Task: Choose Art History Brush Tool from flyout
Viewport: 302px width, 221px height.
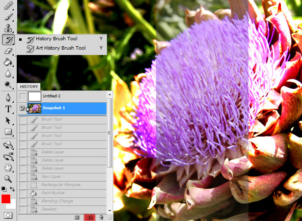Action: (61, 48)
